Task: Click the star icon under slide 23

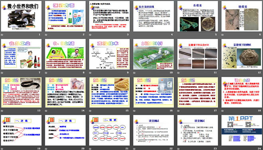Action: pyautogui.click(x=178, y=148)
